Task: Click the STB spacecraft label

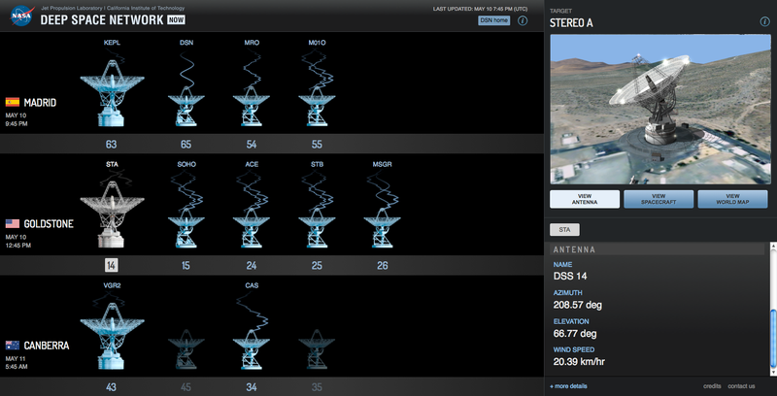Action: [x=318, y=164]
